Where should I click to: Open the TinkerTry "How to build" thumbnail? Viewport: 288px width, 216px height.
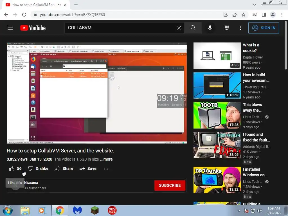217,85
